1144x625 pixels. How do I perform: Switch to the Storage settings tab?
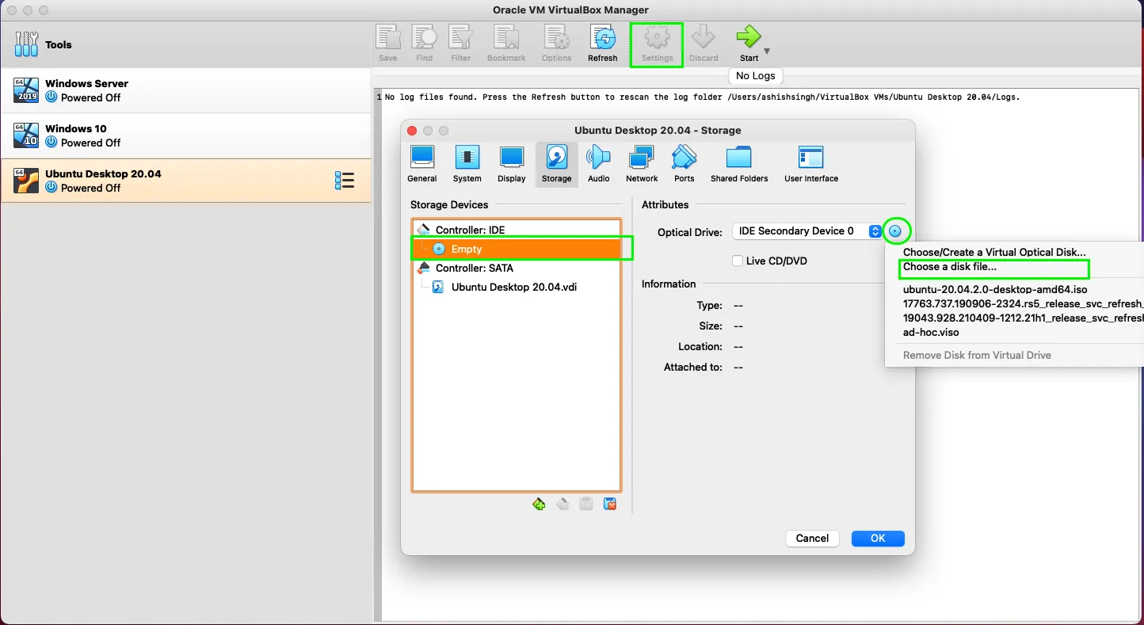556,165
